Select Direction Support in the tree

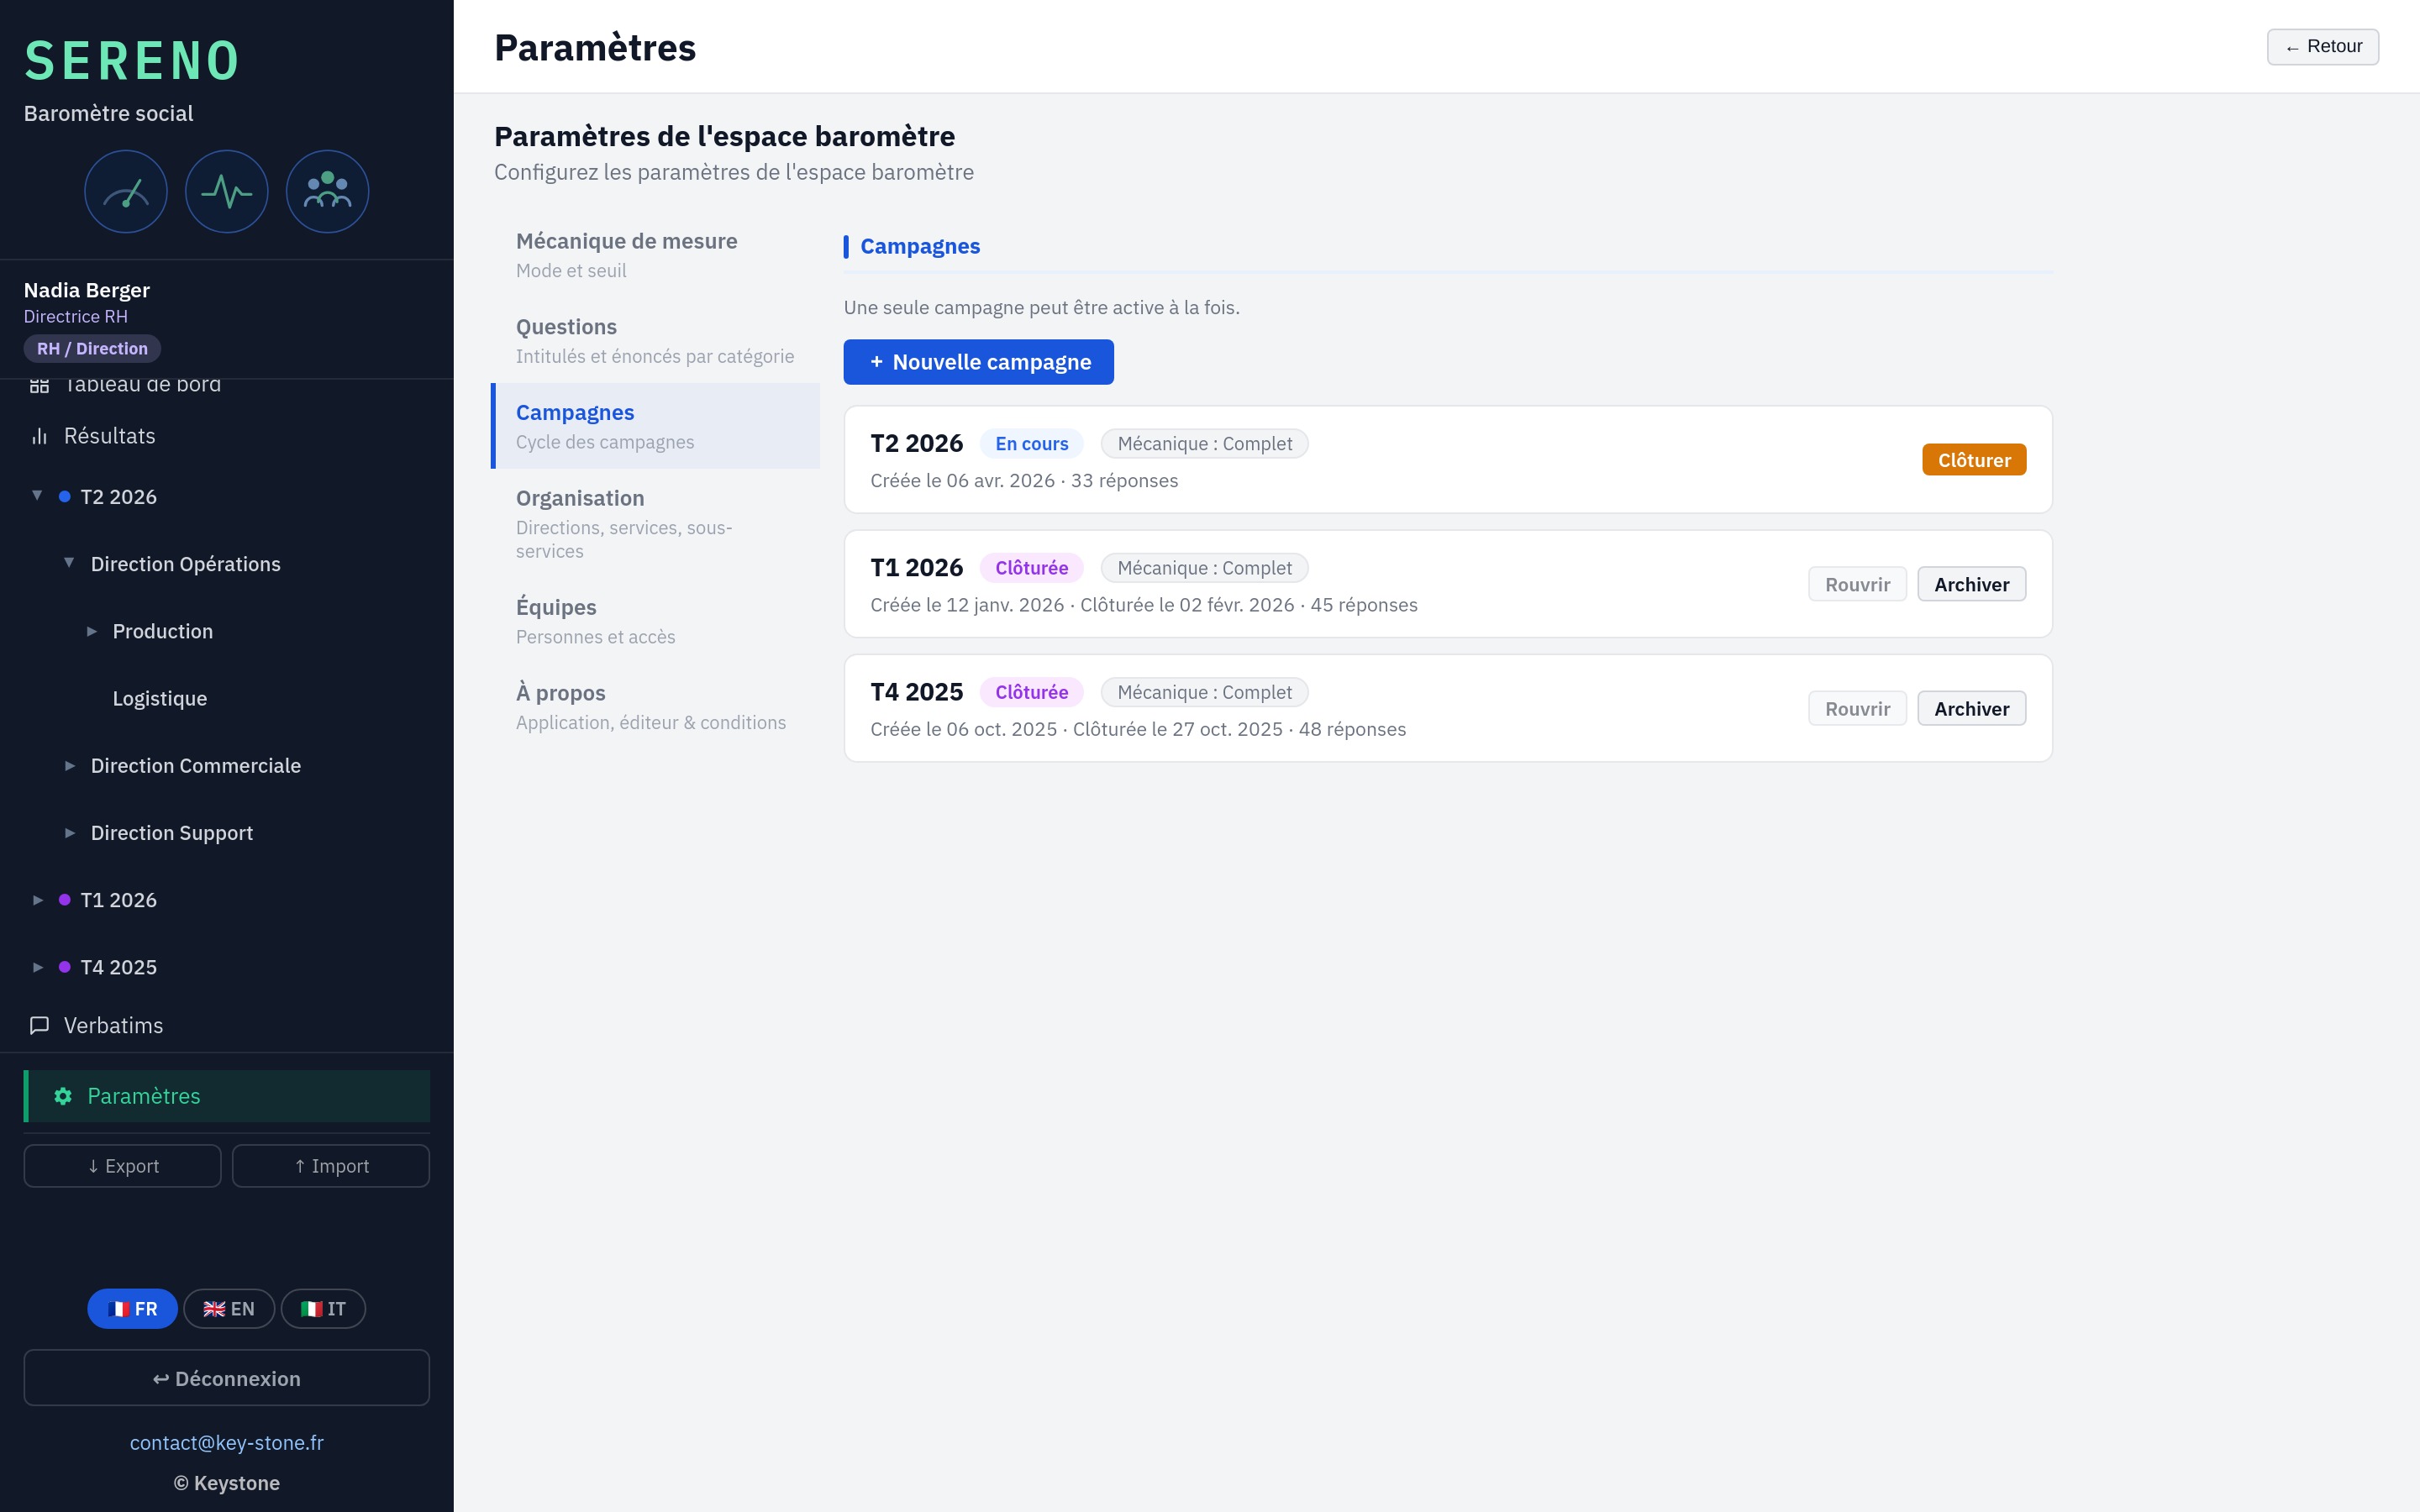172,833
